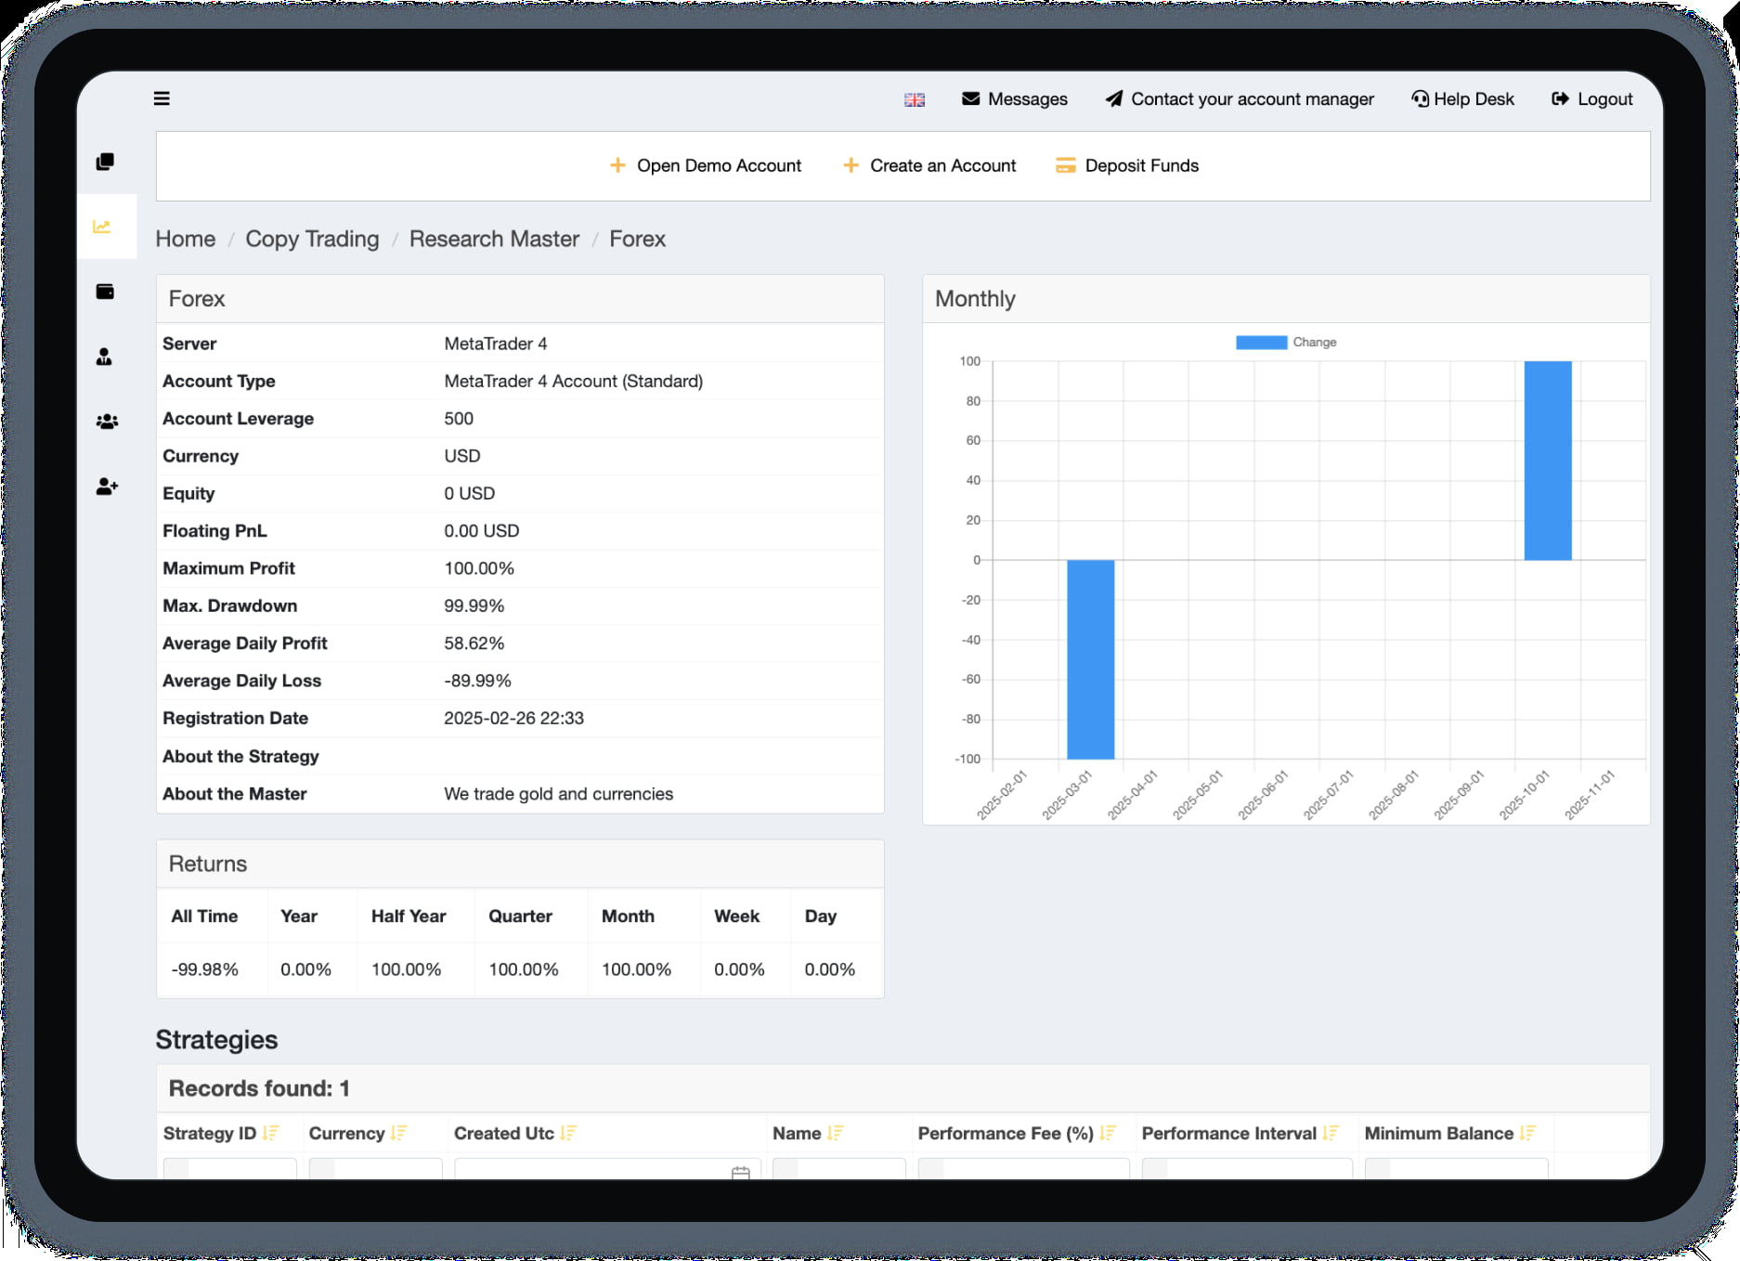Image resolution: width=1740 pixels, height=1261 pixels.
Task: Open the hamburger navigation menu
Action: point(161,97)
